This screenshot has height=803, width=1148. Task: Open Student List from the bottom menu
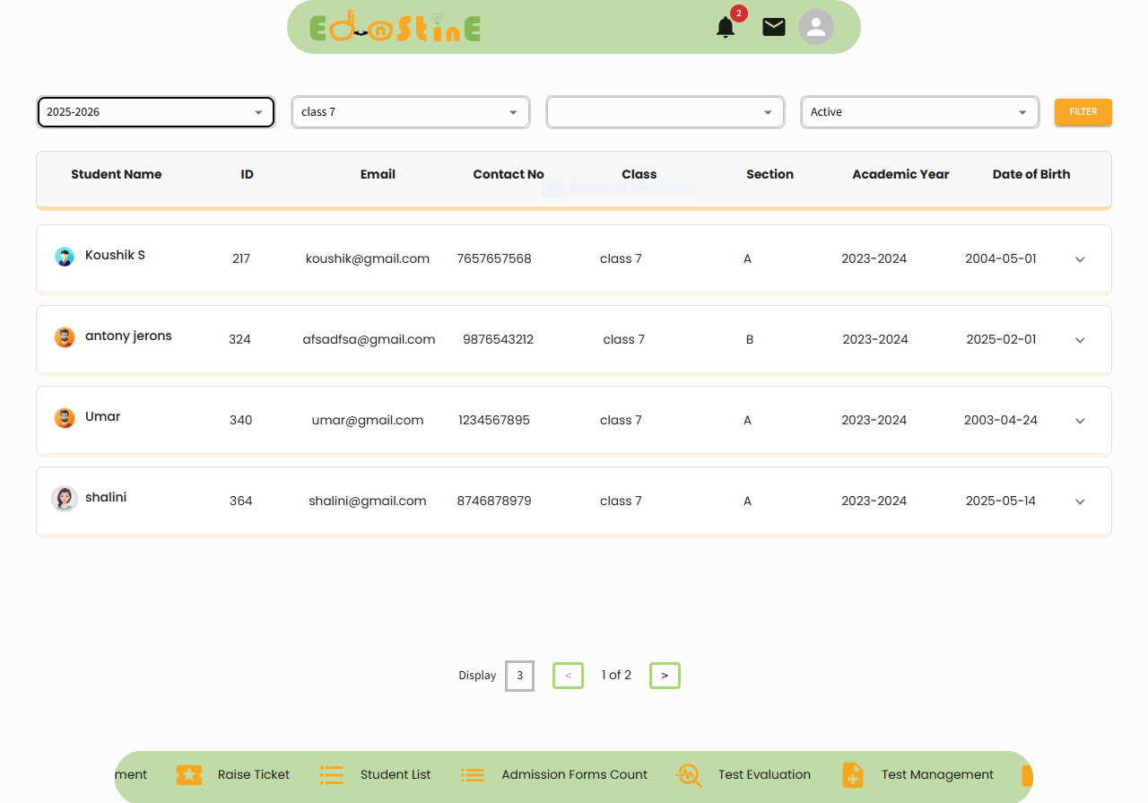396,774
